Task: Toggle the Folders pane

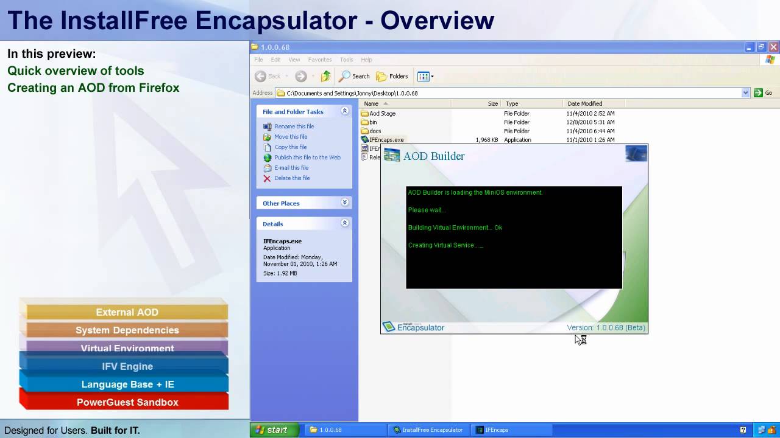Action: tap(392, 76)
